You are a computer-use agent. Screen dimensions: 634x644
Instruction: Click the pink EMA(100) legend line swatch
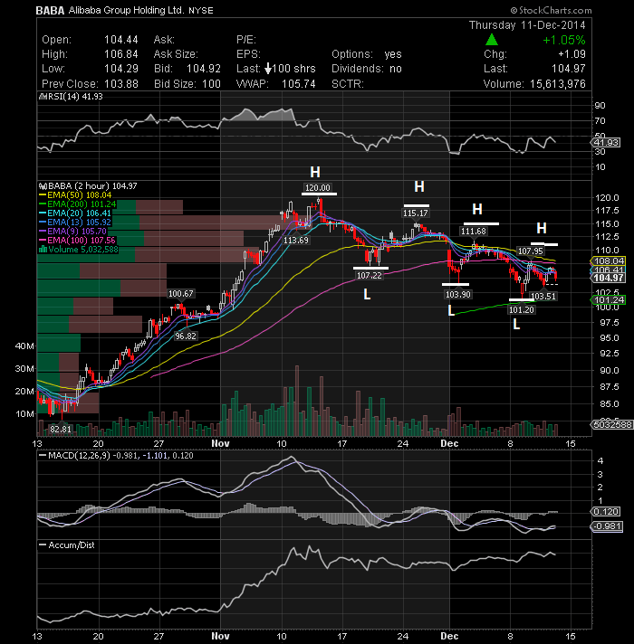tap(43, 241)
